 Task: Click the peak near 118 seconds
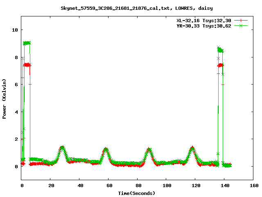point(192,148)
